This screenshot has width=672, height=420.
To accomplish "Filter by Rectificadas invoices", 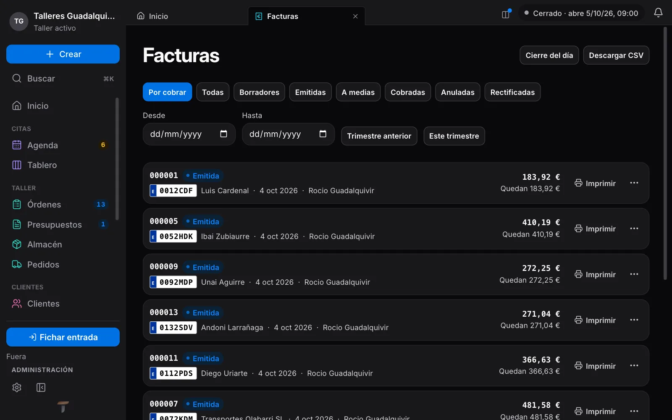I will coord(512,92).
